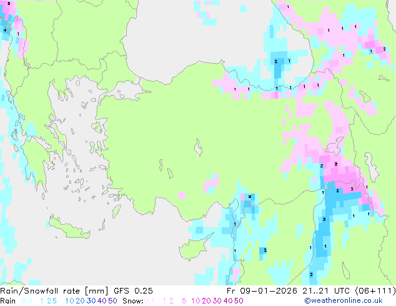396x306 pixels.
Task: Click the snow legend value 5
Action: point(184,301)
